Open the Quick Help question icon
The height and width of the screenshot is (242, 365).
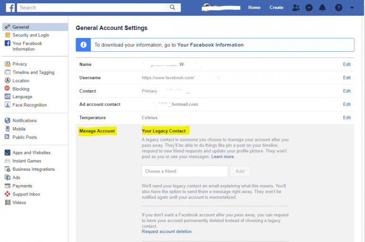point(338,8)
